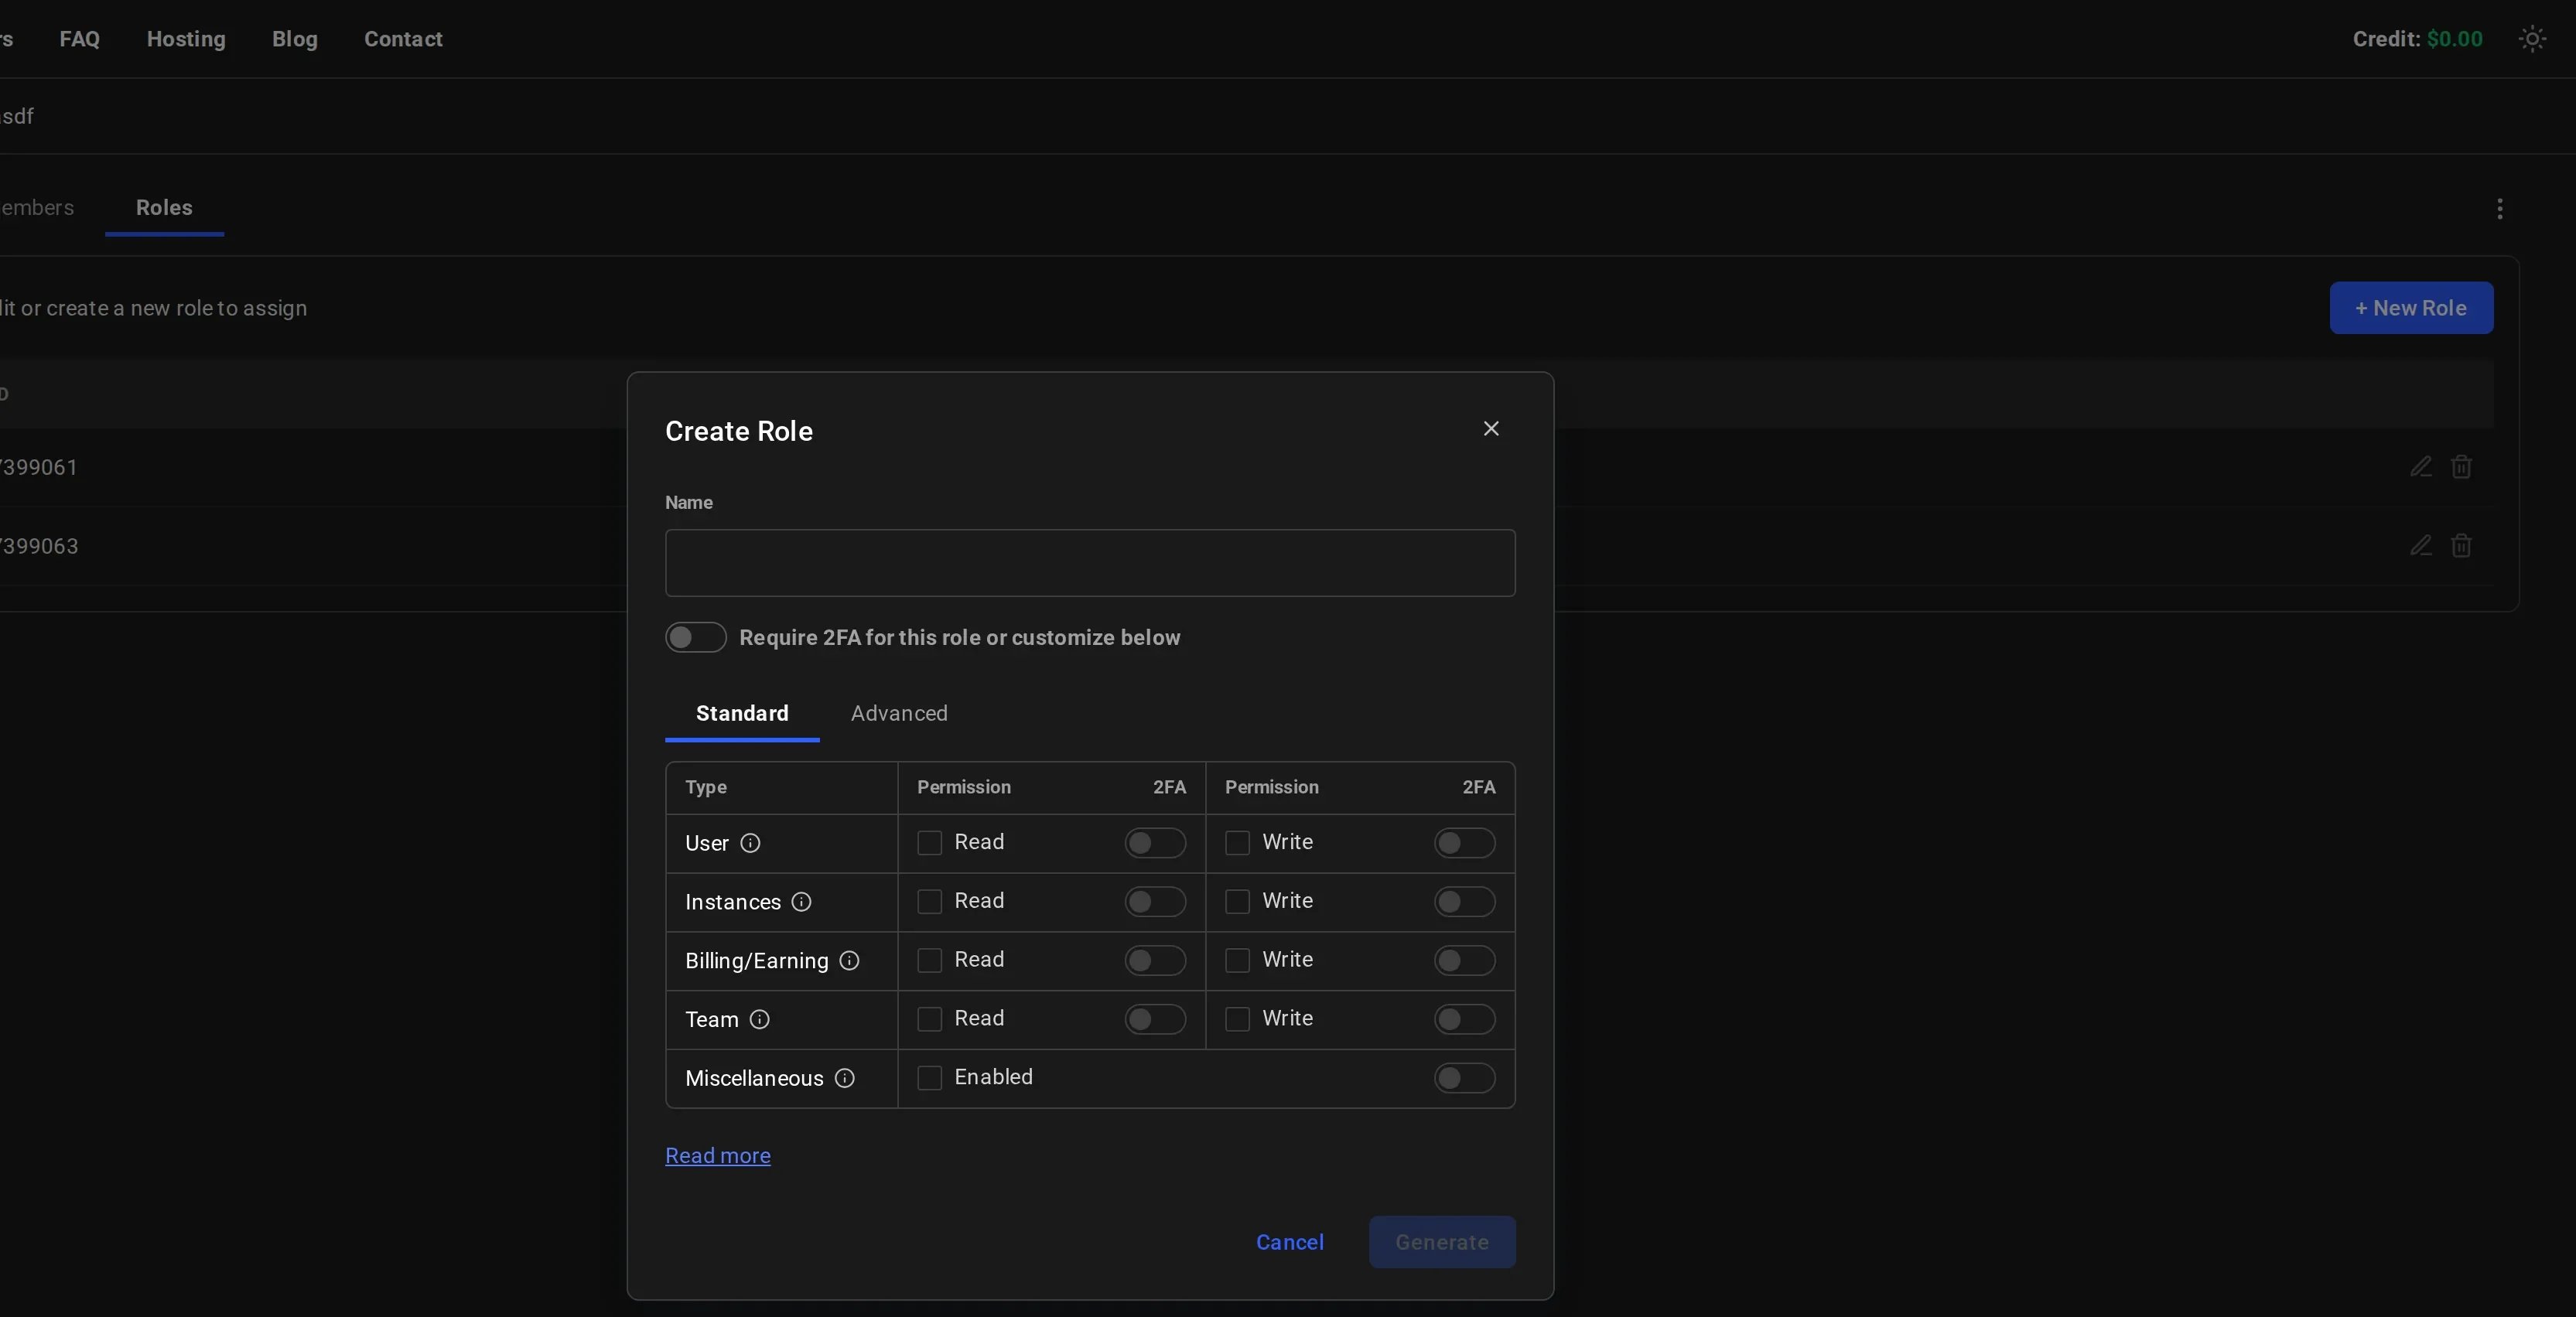The image size is (2576, 1317).
Task: Show info for User type
Action: [750, 843]
